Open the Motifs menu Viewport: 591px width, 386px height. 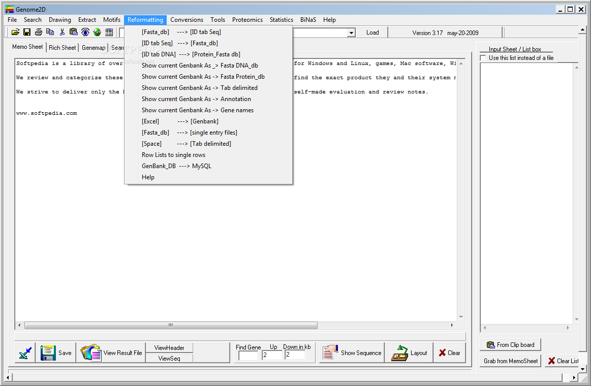click(112, 20)
